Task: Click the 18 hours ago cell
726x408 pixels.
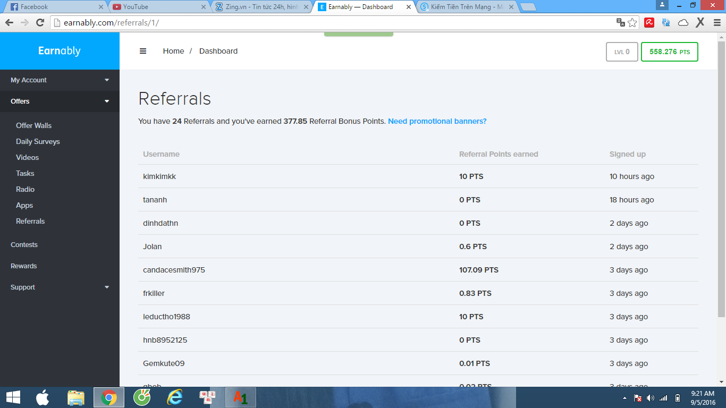Action: (x=632, y=200)
